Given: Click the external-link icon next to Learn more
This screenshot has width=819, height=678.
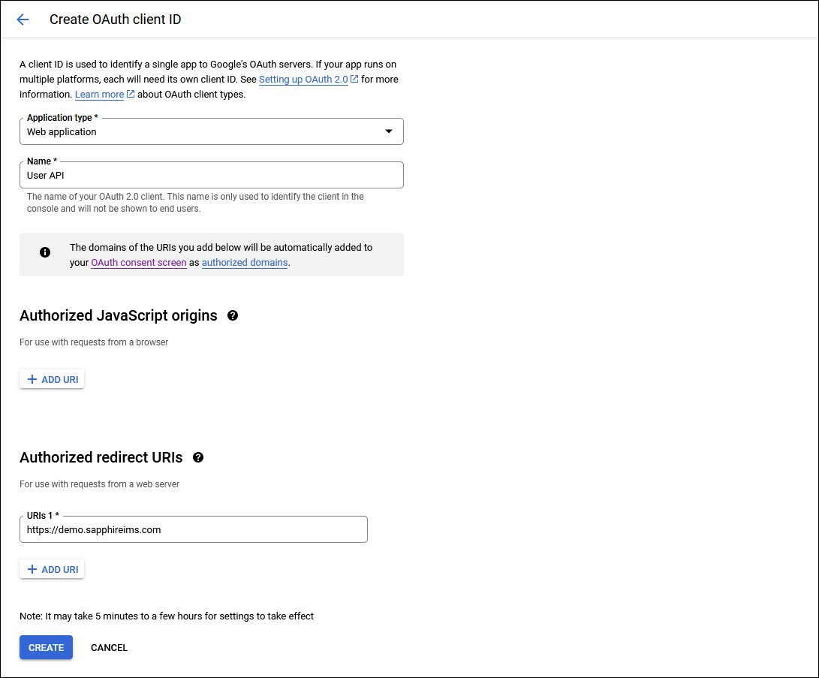Looking at the screenshot, I should tap(131, 94).
